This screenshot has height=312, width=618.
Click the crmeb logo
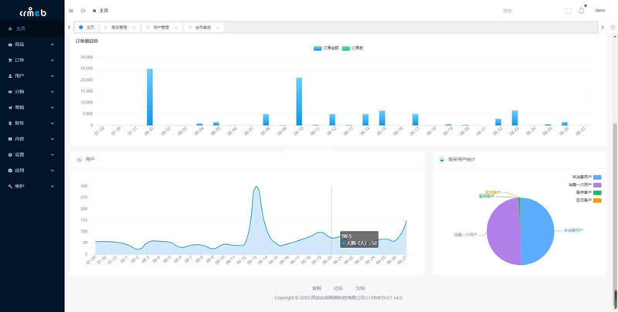(32, 12)
